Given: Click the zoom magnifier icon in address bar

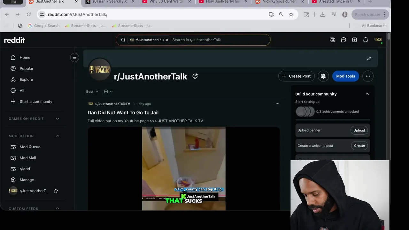Looking at the screenshot, I should (281, 14).
